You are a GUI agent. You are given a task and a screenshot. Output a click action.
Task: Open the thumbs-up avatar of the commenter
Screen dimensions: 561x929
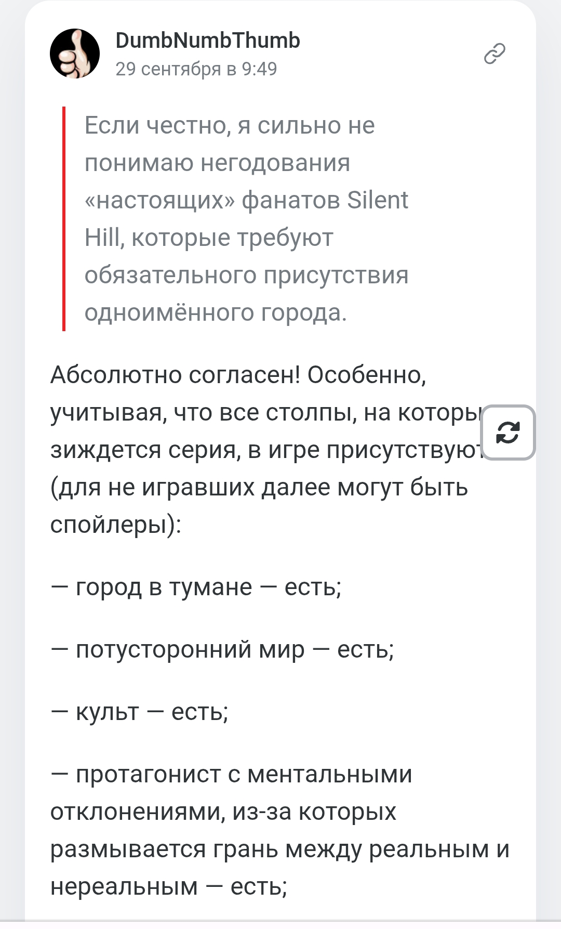75,54
